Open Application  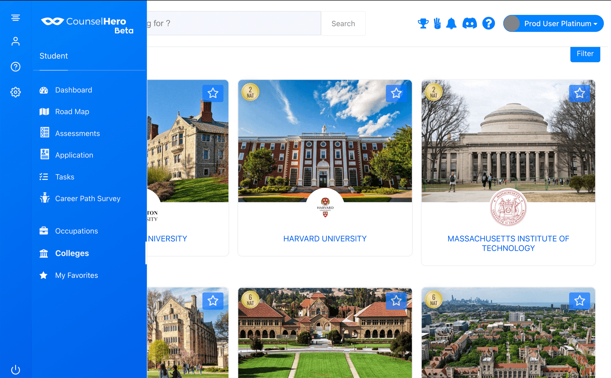point(74,155)
